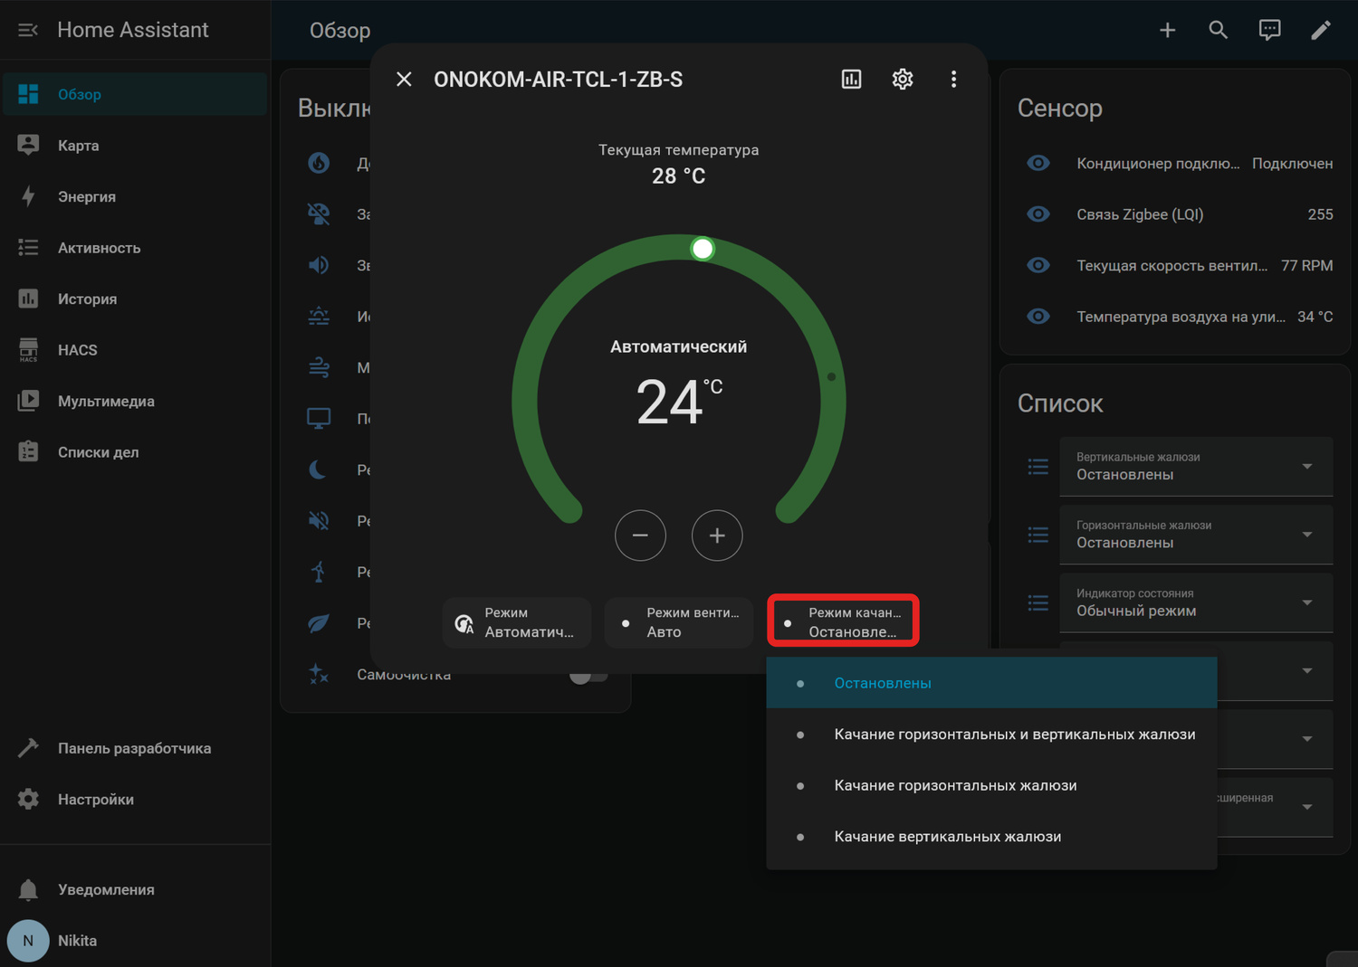Image resolution: width=1358 pixels, height=967 pixels.
Task: Click the 255 Zigbee LQI value
Action: click(1320, 214)
